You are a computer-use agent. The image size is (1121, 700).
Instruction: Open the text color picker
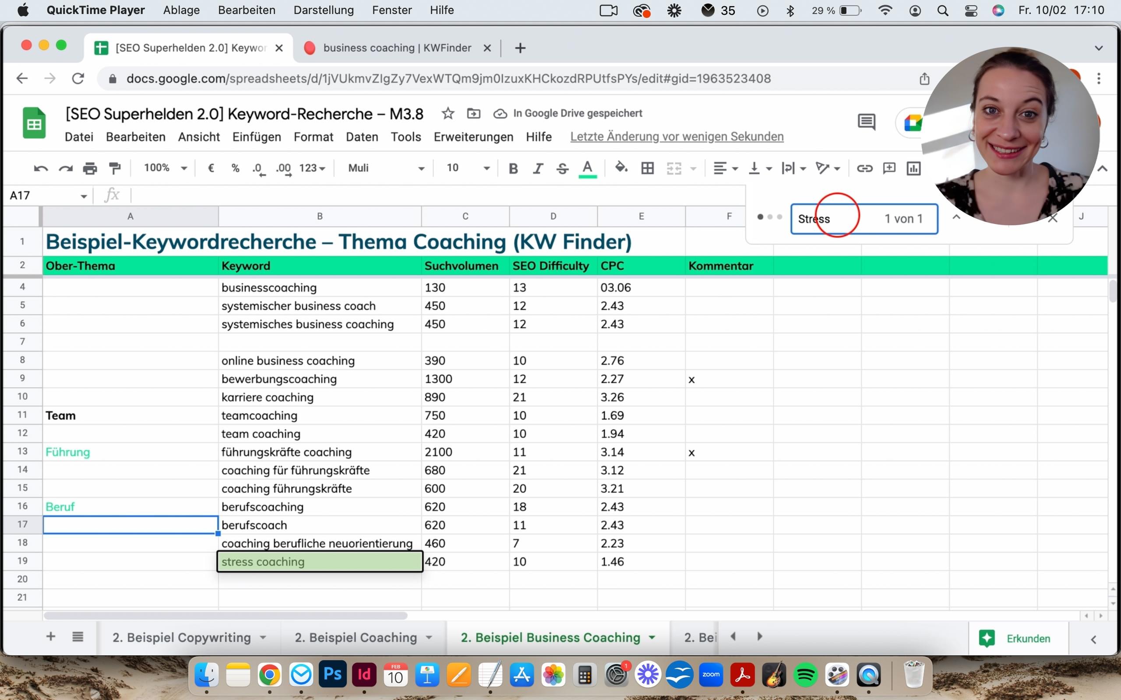[587, 168]
